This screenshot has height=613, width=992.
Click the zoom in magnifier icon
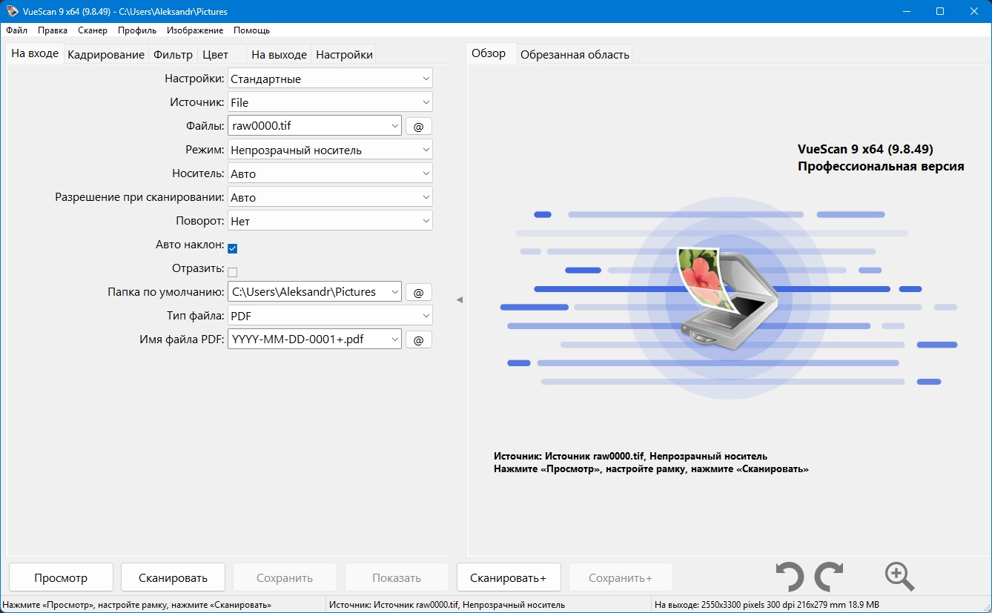click(x=899, y=577)
